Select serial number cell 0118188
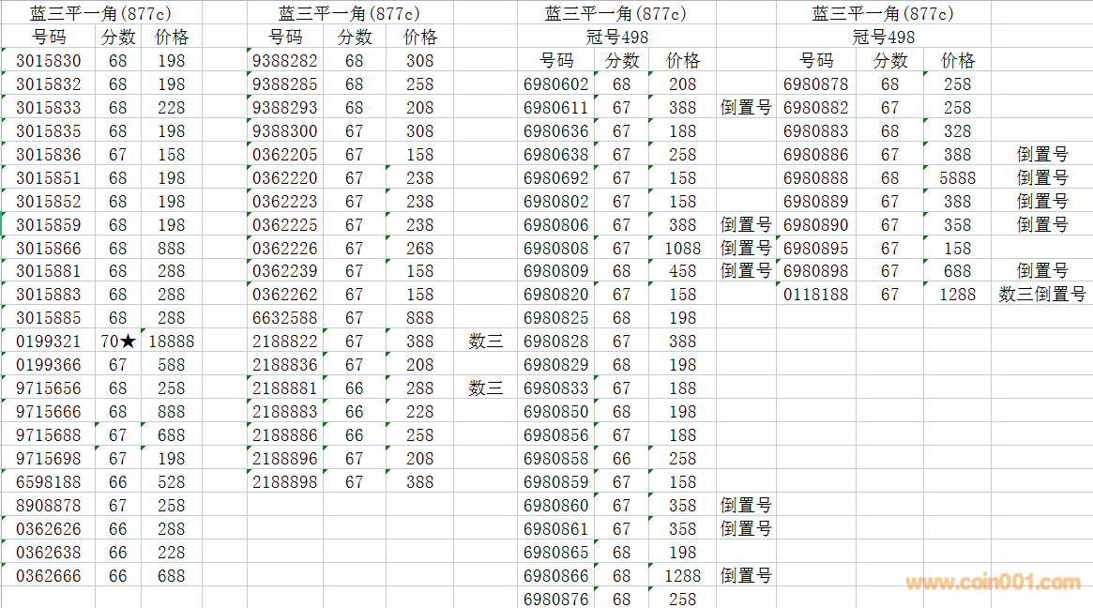The image size is (1093, 608). pos(815,295)
